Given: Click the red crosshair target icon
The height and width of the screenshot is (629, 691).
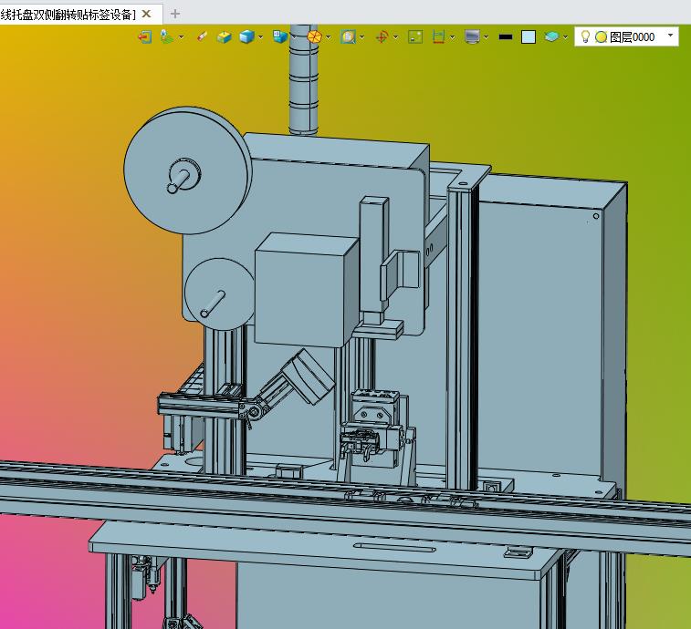Looking at the screenshot, I should pos(382,37).
